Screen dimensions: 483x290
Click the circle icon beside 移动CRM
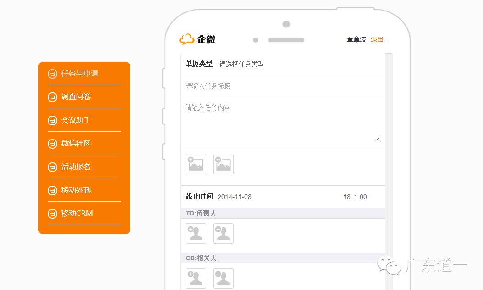pos(52,214)
